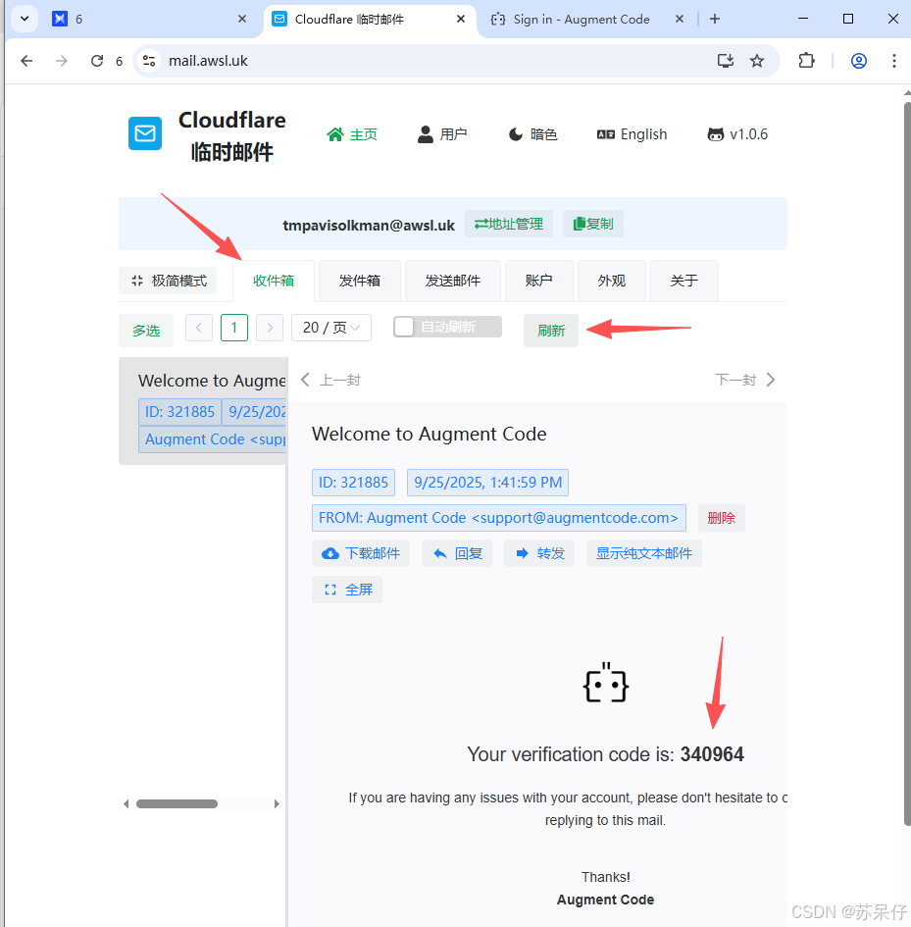Screen dimensions: 911x927
Task: Activate 多选 multi-select mode
Action: [x=146, y=330]
